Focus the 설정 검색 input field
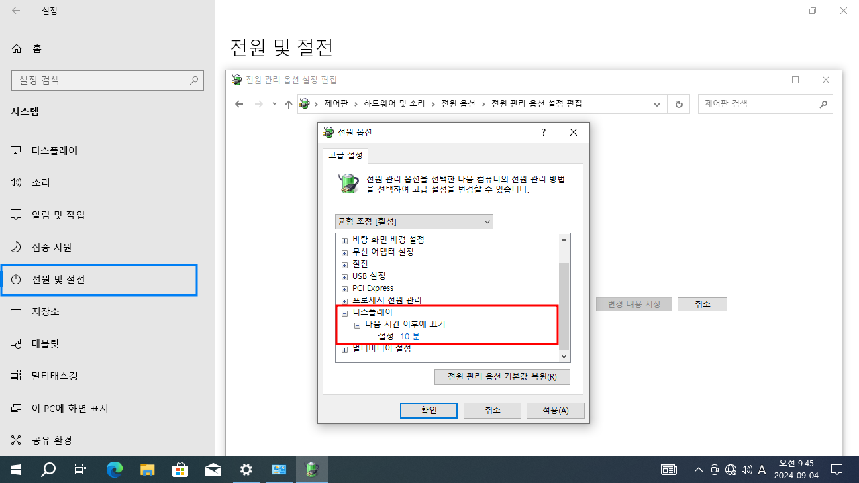 click(x=107, y=80)
